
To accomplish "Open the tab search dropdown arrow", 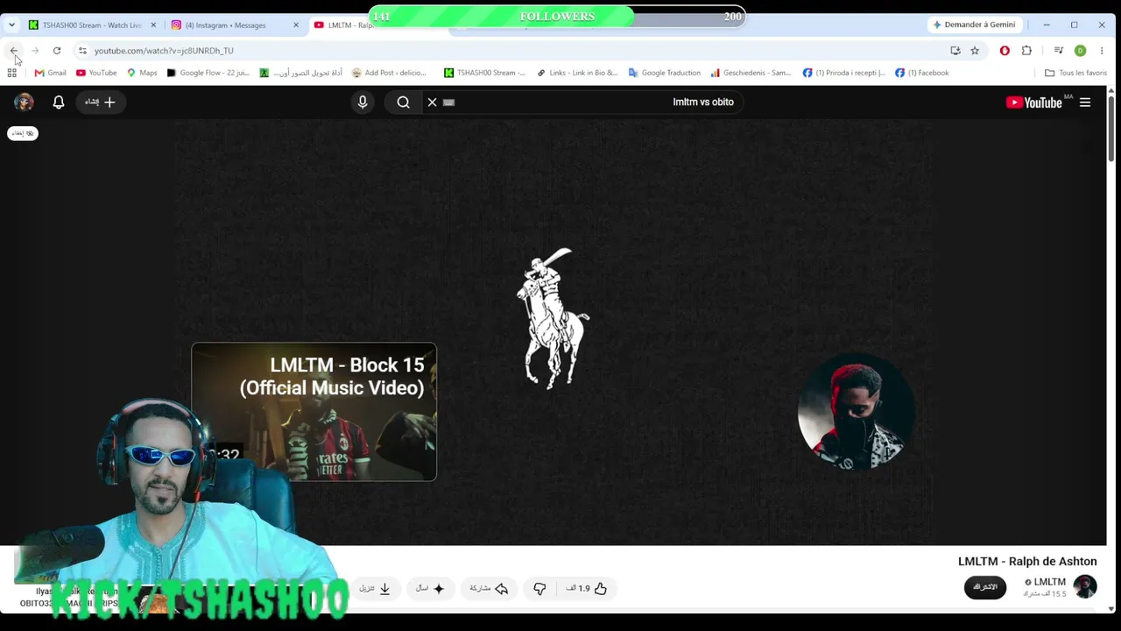I will pyautogui.click(x=11, y=25).
